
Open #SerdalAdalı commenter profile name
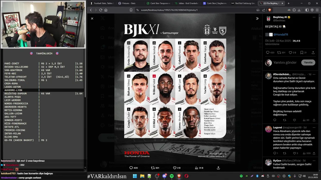[x=282, y=74]
